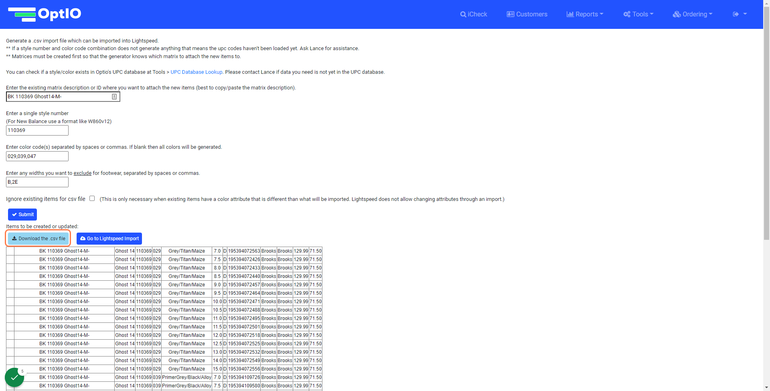
Task: Click the Submit button
Action: click(x=22, y=215)
